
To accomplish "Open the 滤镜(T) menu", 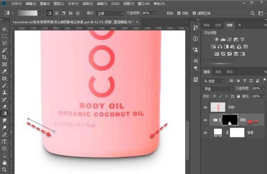I will click(102, 3).
